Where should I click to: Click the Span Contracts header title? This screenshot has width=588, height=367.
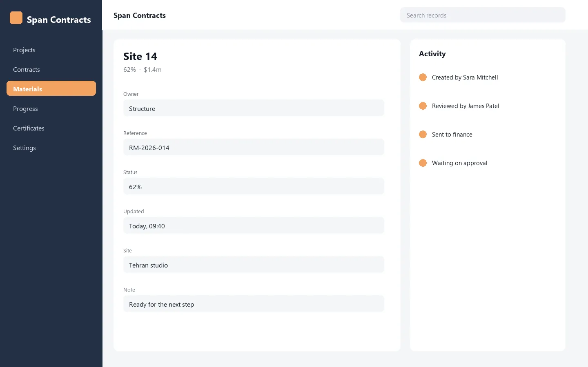[140, 15]
